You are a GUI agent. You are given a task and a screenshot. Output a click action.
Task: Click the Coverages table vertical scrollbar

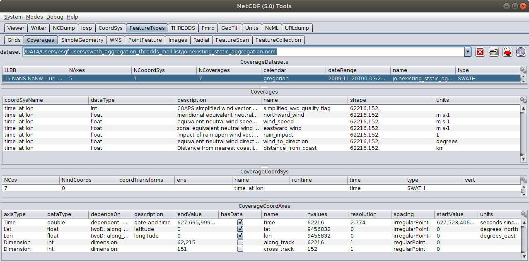pyautogui.click(x=524, y=132)
